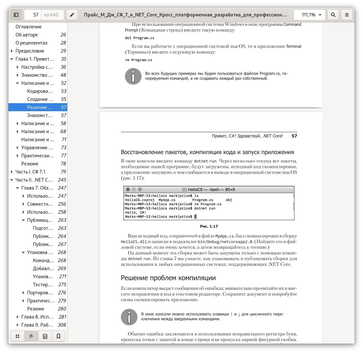Screen dimensions: 363x353
Task: Collapse the Упаковка … page 268 entry
Action: [x=23, y=252]
